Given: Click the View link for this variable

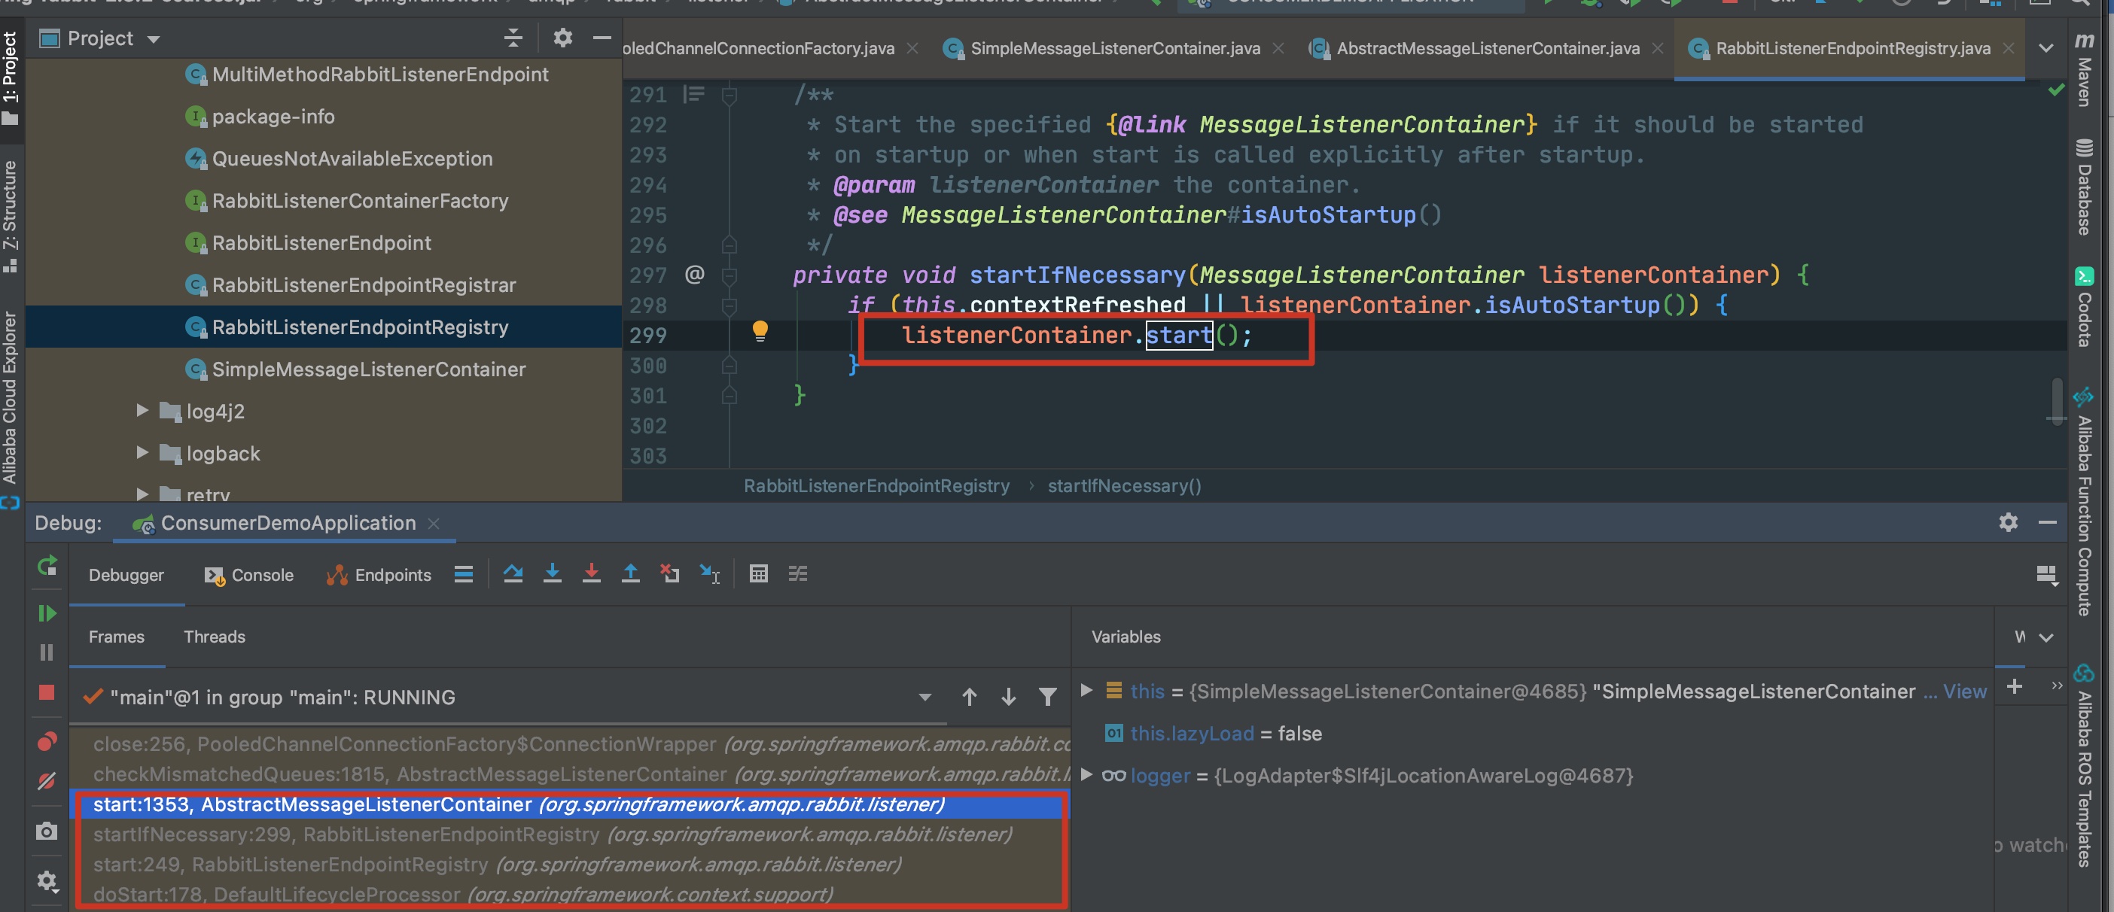Looking at the screenshot, I should pyautogui.click(x=1965, y=692).
